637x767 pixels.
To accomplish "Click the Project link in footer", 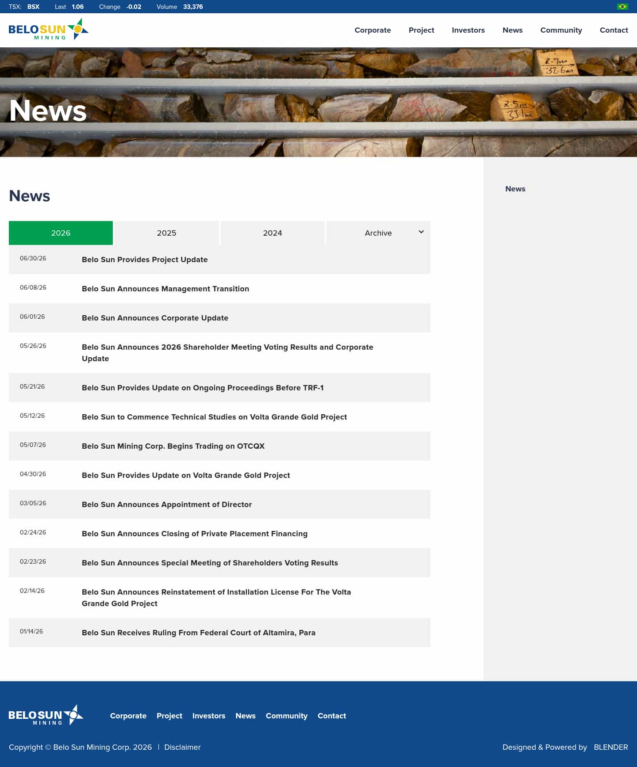I will [169, 716].
